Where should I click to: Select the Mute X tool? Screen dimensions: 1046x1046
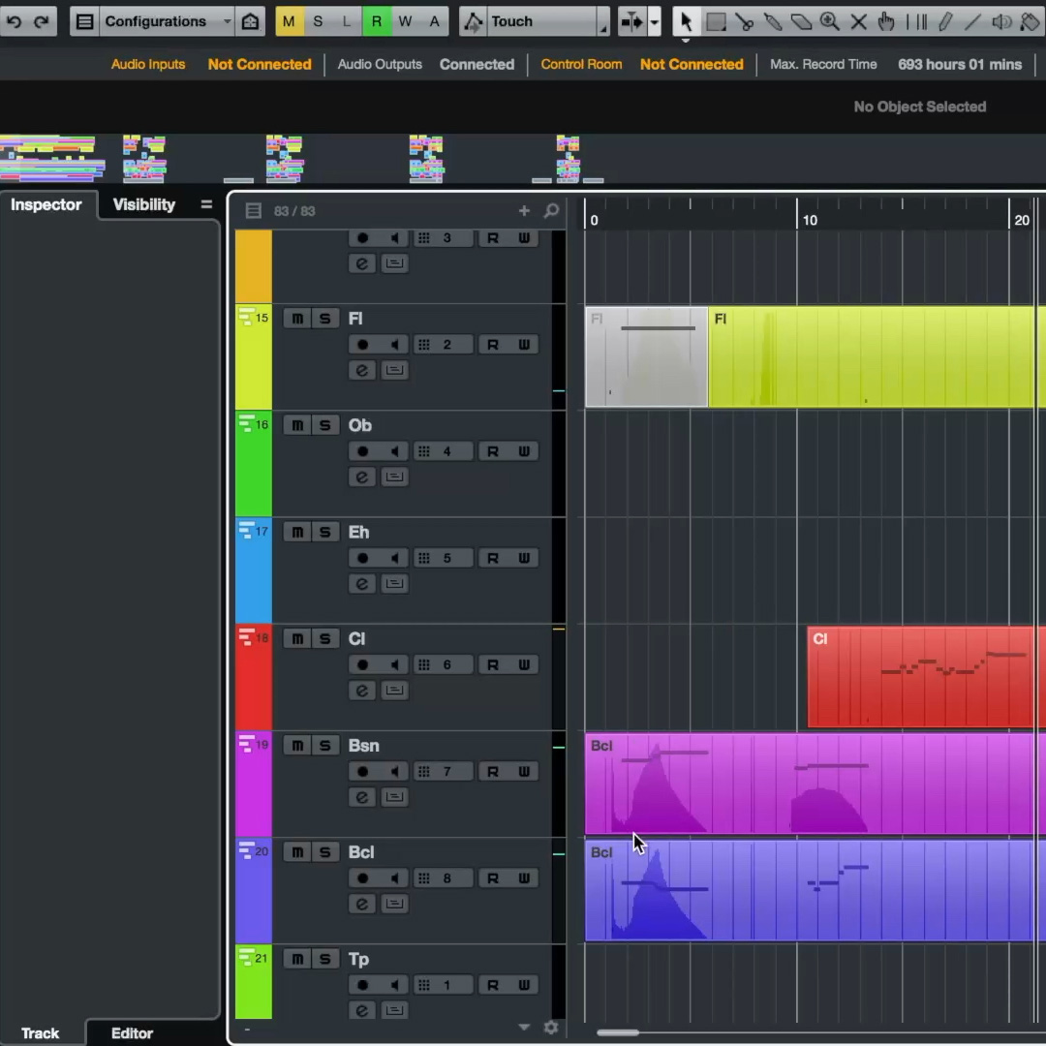pyautogui.click(x=858, y=21)
